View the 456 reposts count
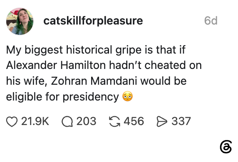Viewport: 238px width, 162px height. pyautogui.click(x=134, y=121)
